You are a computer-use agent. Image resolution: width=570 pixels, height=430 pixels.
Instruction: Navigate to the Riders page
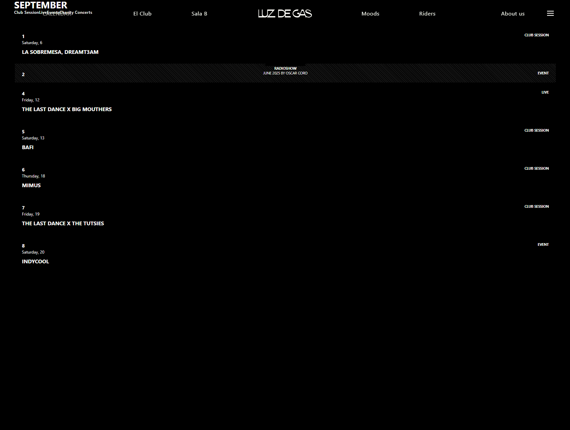427,14
